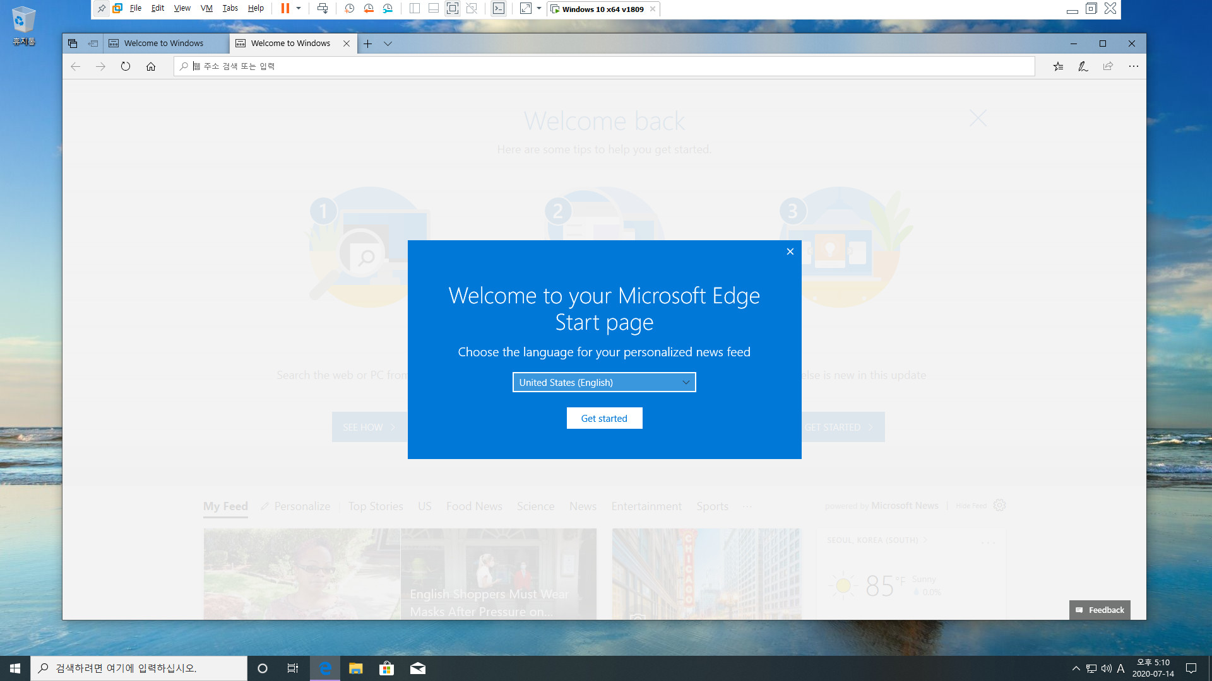Viewport: 1212px width, 681px height.
Task: View tabs you've set aside
Action: click(x=73, y=44)
